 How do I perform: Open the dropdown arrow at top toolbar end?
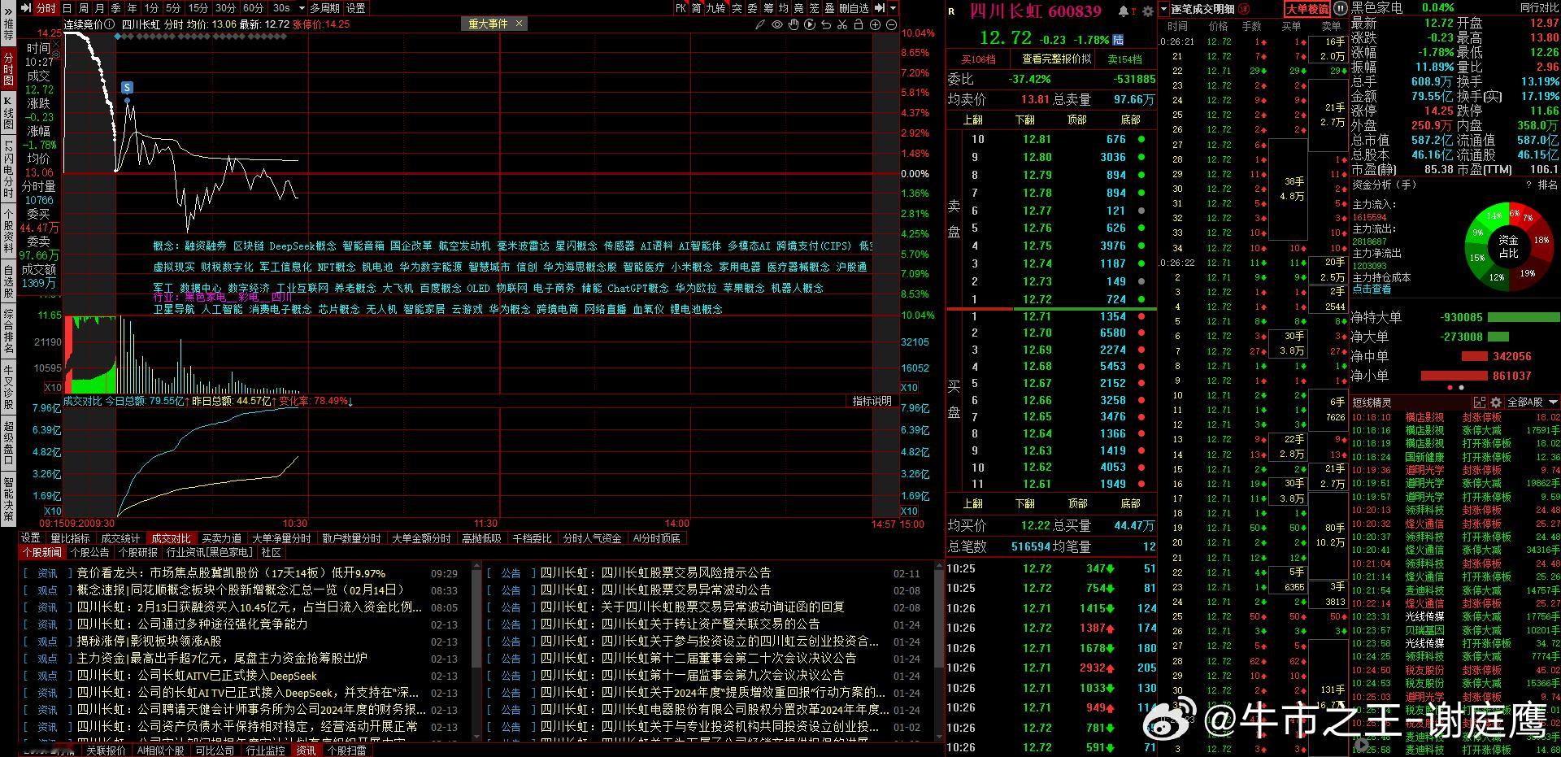893,8
